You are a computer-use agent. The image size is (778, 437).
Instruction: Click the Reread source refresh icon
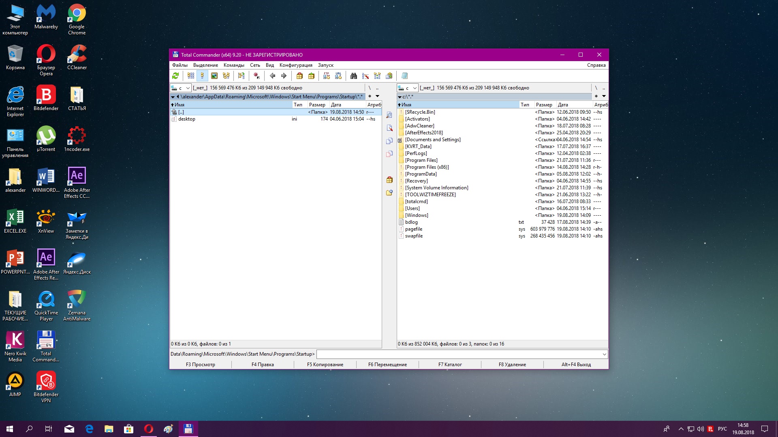[x=175, y=76]
